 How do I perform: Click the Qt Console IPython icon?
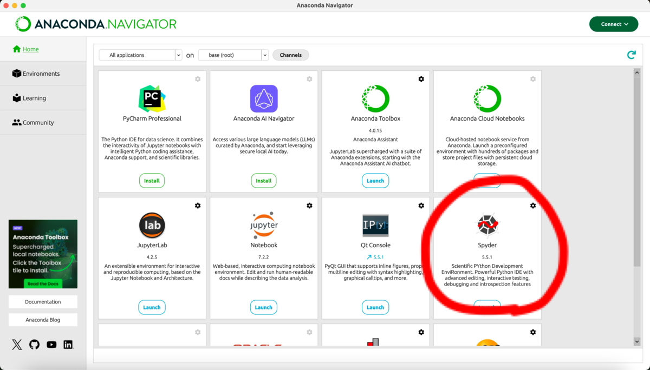(x=375, y=225)
